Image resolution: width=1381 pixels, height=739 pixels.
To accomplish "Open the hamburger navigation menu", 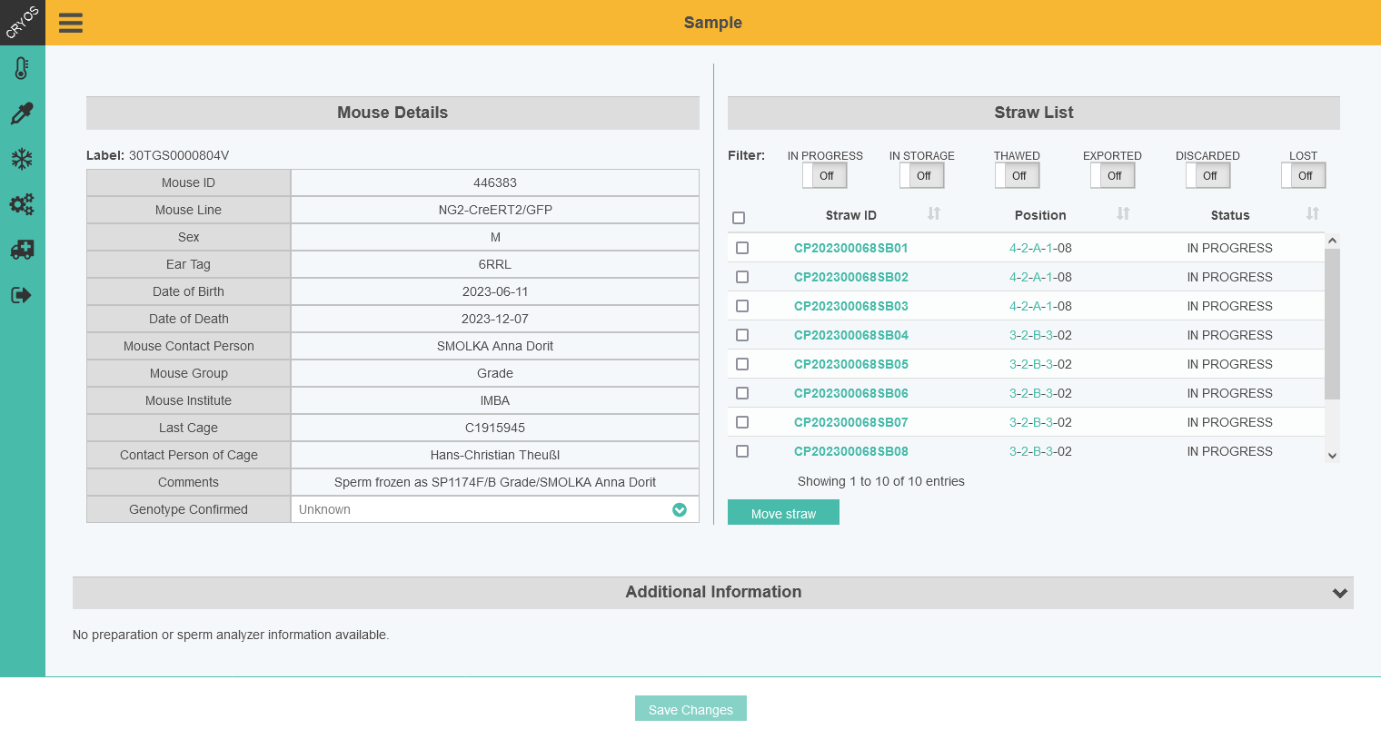I will coord(71,23).
